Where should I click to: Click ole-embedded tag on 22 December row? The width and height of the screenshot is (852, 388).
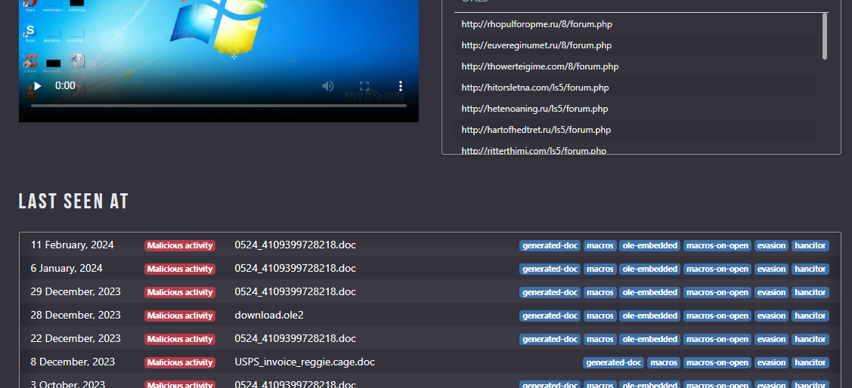point(650,339)
